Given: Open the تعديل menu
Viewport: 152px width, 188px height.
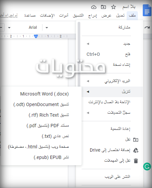Looking at the screenshot, I should pos(120,16).
